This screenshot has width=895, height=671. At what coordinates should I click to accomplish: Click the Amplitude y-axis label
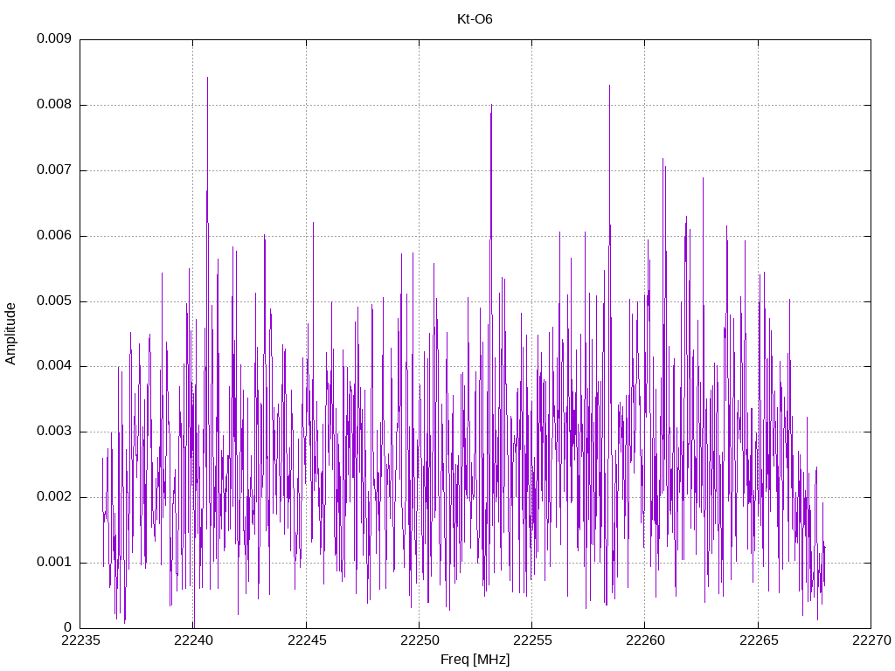tap(10, 334)
